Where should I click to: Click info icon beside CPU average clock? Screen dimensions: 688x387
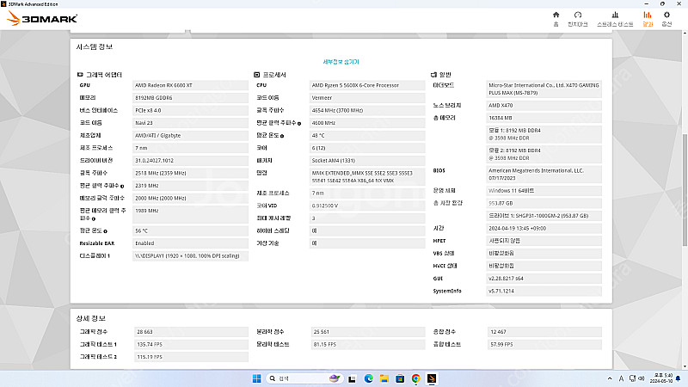click(x=299, y=124)
